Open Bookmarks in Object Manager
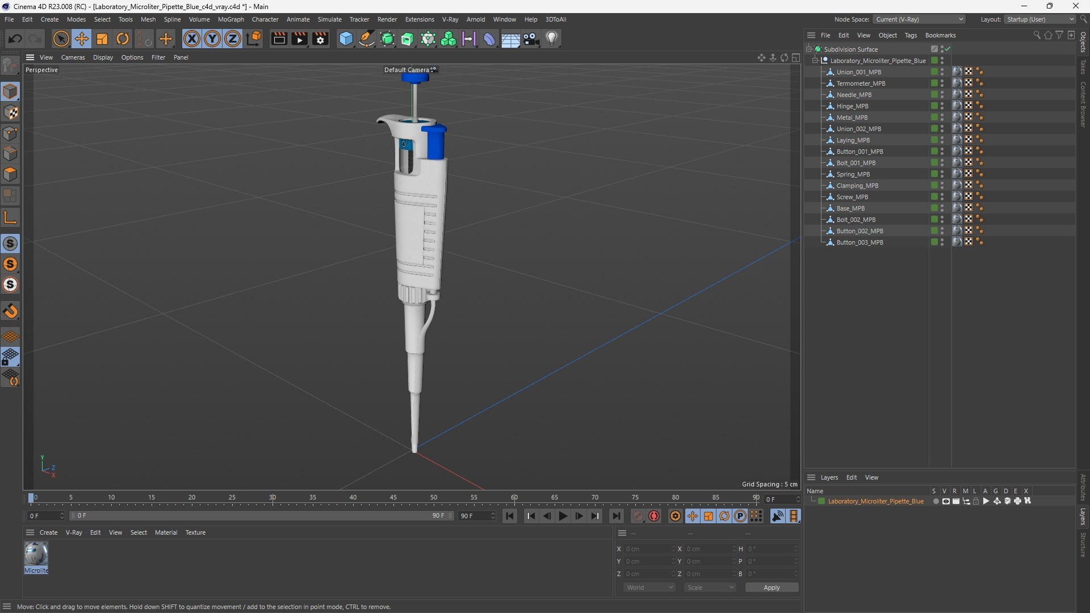Screen dimensions: 1090x613 pyautogui.click(x=940, y=35)
